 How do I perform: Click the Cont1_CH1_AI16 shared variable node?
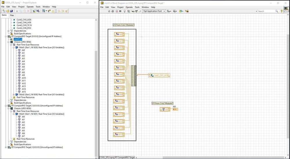click(x=159, y=75)
